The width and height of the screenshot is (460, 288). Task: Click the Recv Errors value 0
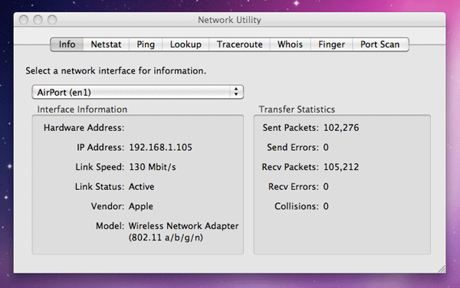pos(326,187)
